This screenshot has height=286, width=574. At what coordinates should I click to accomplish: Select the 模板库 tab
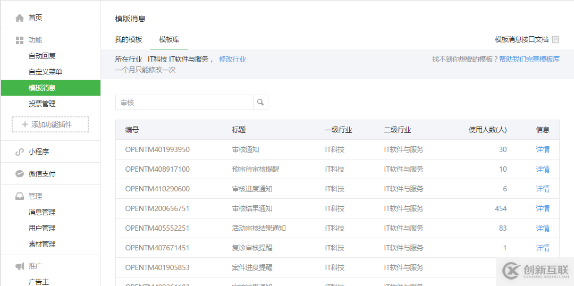pyautogui.click(x=169, y=40)
